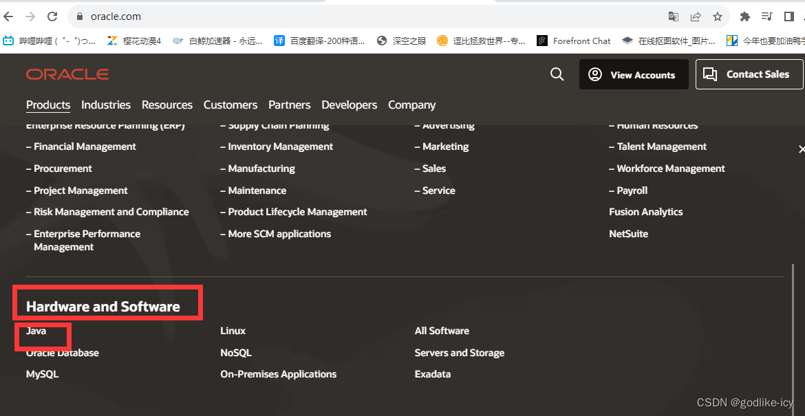This screenshot has width=805, height=416.
Task: Bookmark this page with the star icon
Action: coord(718,17)
